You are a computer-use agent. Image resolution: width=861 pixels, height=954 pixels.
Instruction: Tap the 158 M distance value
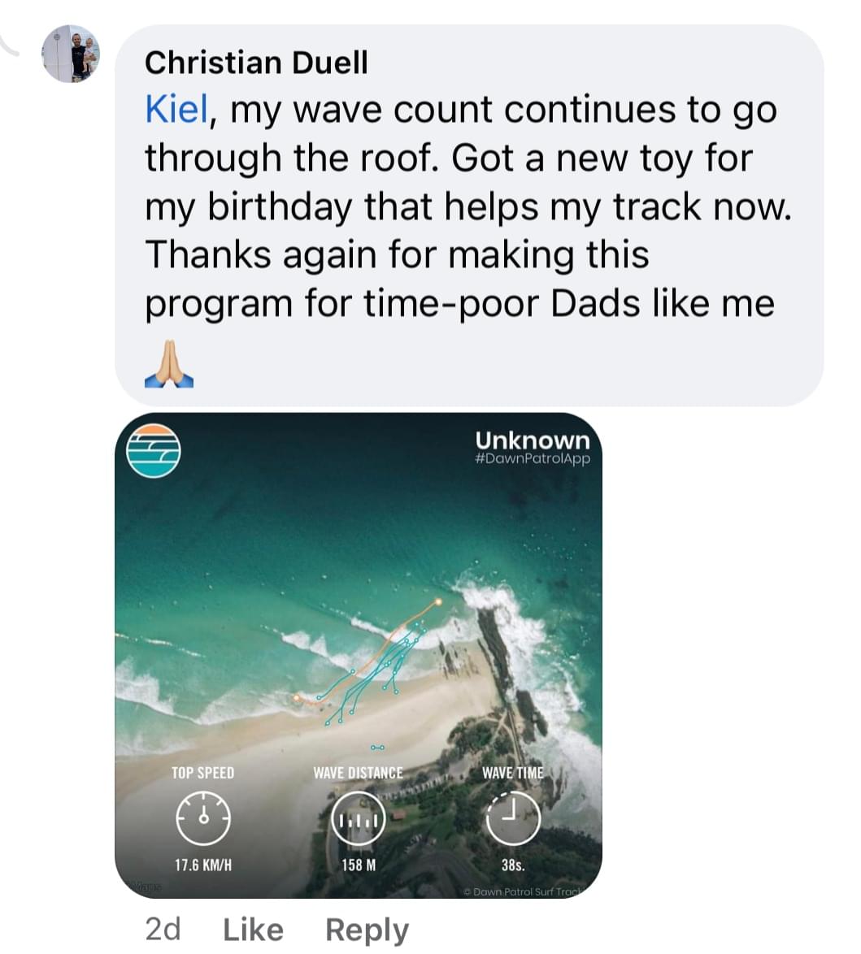coord(359,865)
